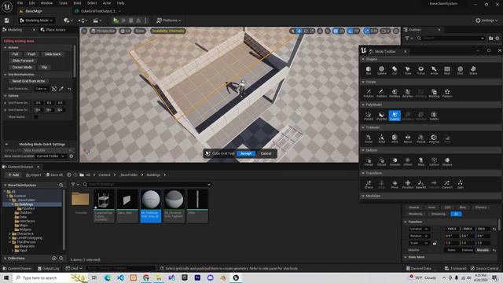Select the LOD tab in Details
The image size is (503, 283).
point(447,208)
